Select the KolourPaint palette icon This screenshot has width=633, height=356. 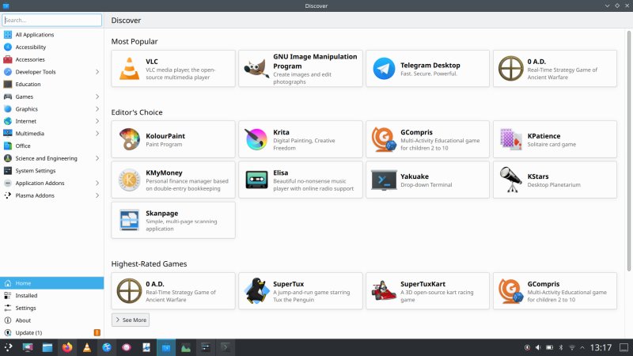[x=129, y=139]
